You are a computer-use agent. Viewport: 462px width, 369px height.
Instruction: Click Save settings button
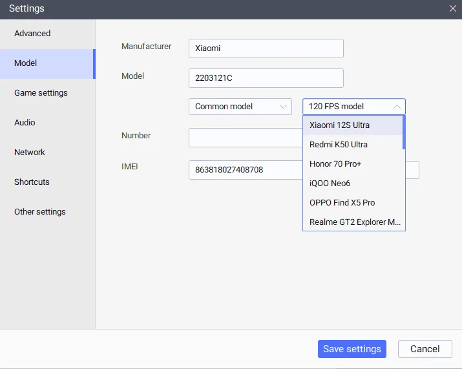352,349
